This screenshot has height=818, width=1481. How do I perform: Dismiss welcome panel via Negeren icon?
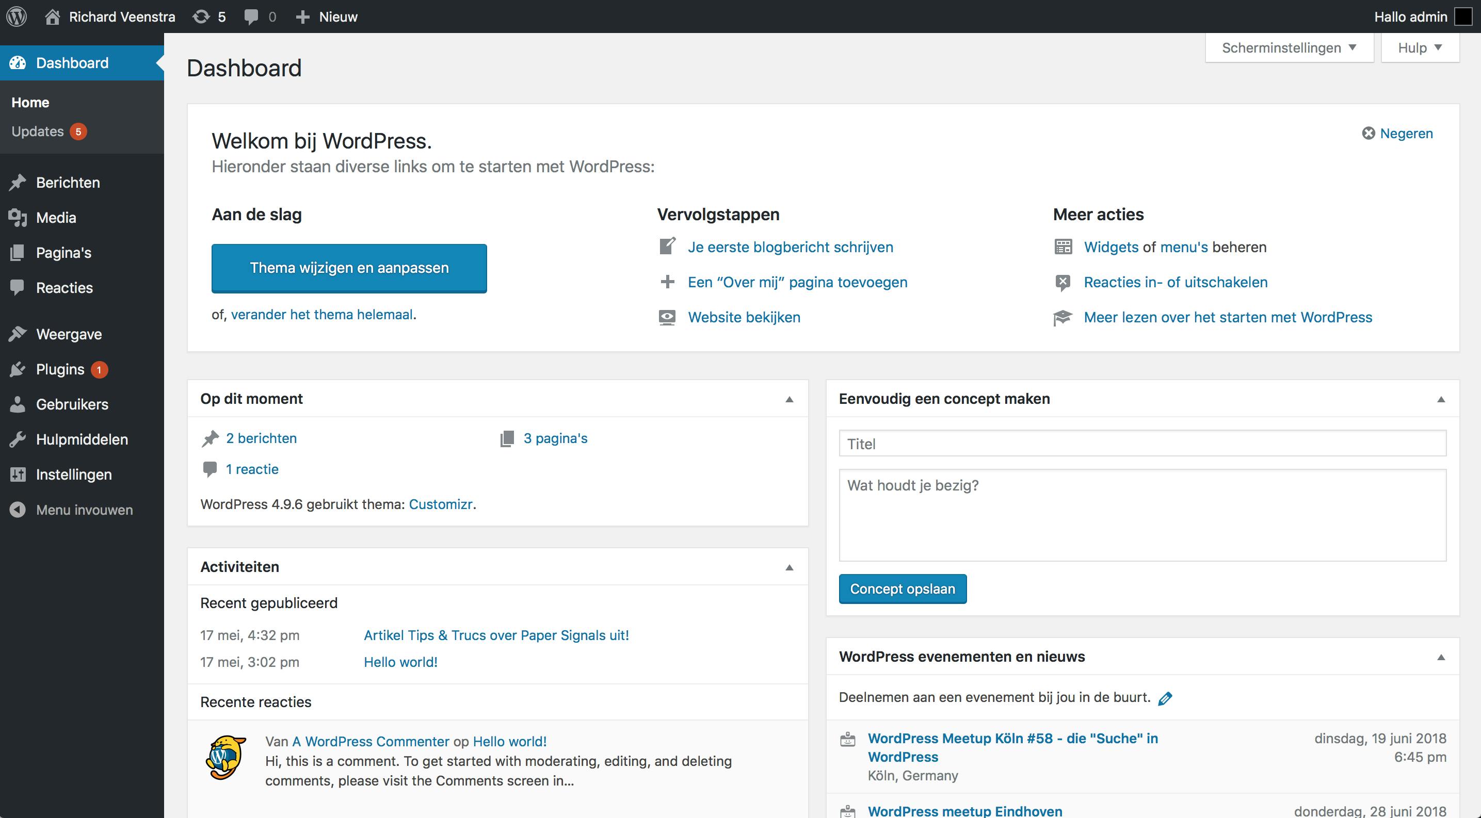tap(1369, 133)
